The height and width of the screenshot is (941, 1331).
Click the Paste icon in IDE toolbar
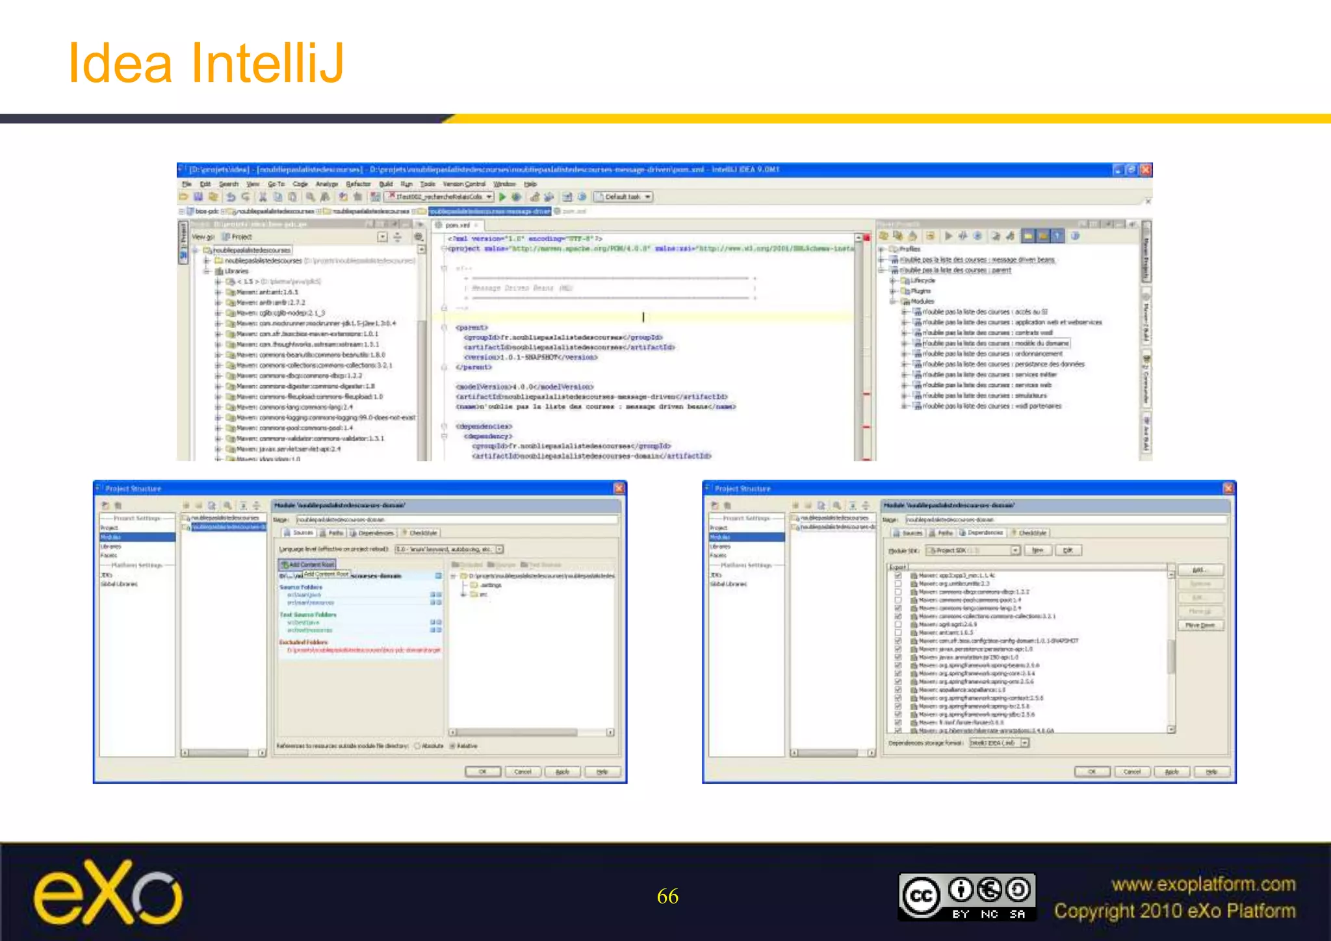[292, 197]
